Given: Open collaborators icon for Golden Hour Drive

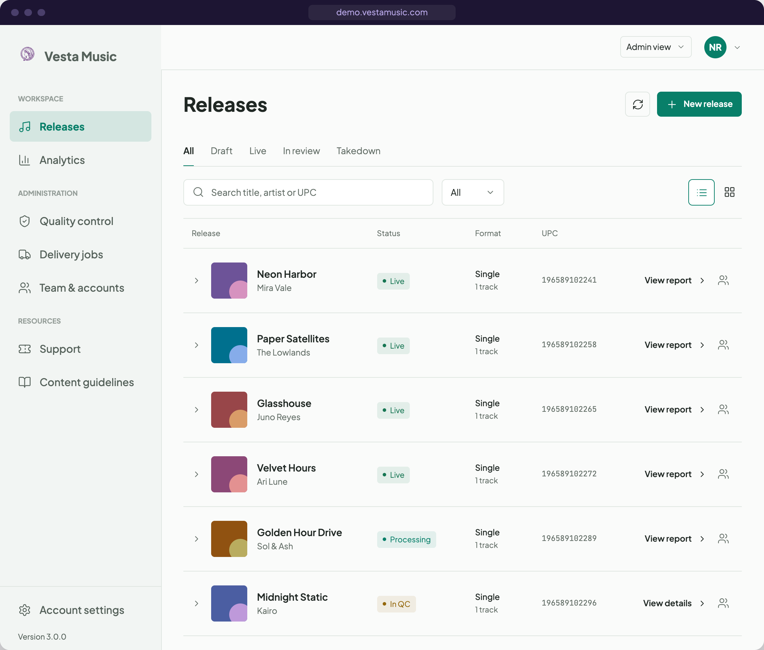Looking at the screenshot, I should point(723,539).
